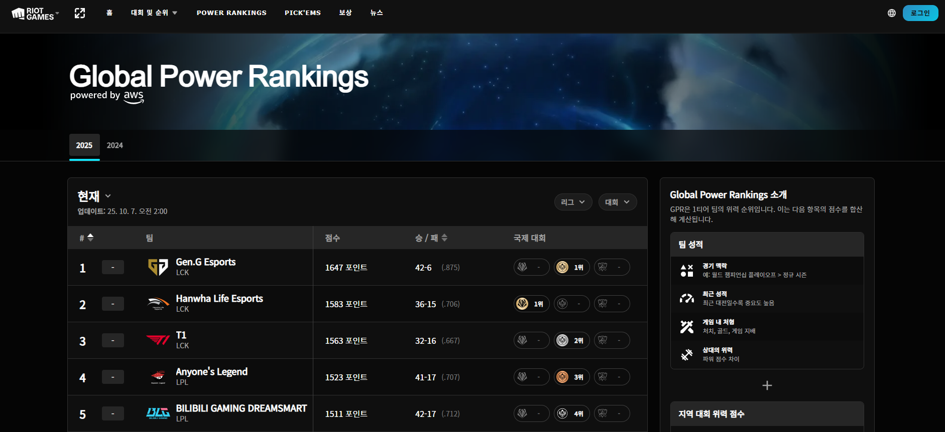The width and height of the screenshot is (945, 432).
Task: Click Hanwha Life's MSI empty badge
Action: point(572,304)
